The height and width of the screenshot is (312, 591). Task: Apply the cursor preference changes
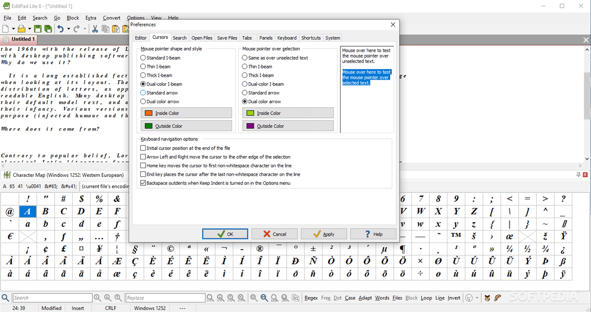[323, 234]
